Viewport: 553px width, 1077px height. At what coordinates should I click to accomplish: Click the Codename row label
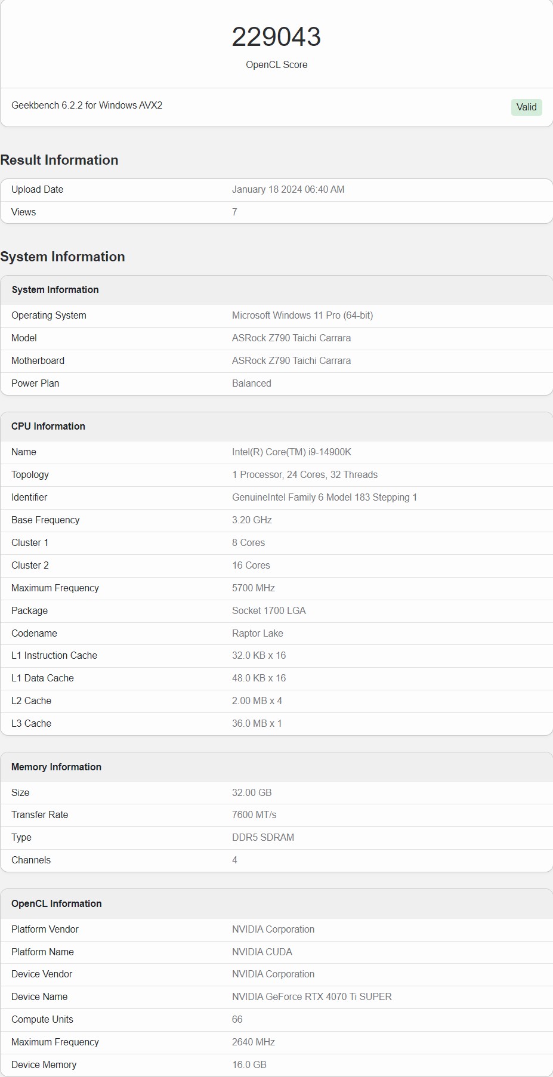34,633
